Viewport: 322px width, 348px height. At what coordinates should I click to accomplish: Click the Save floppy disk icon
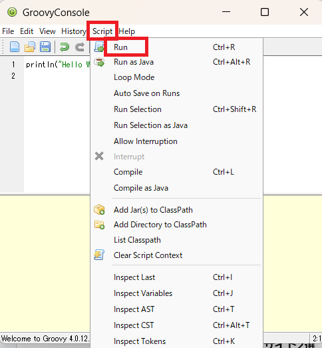45,47
